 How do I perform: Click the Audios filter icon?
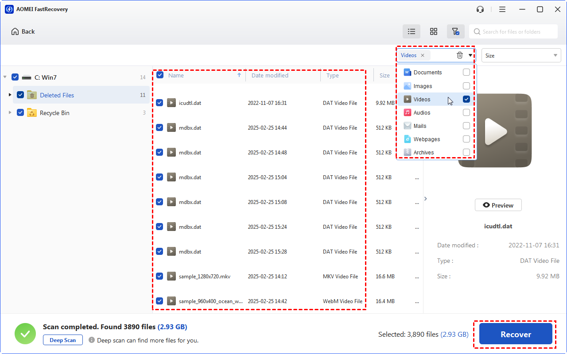pos(408,112)
